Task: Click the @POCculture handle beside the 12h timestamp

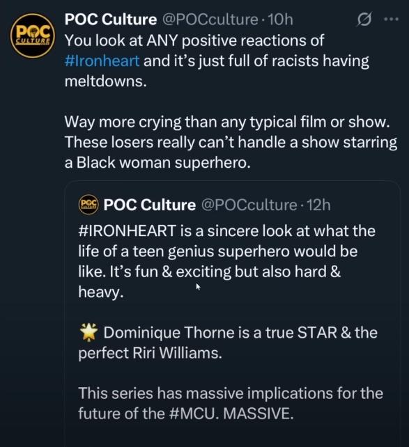Action: 249,205
